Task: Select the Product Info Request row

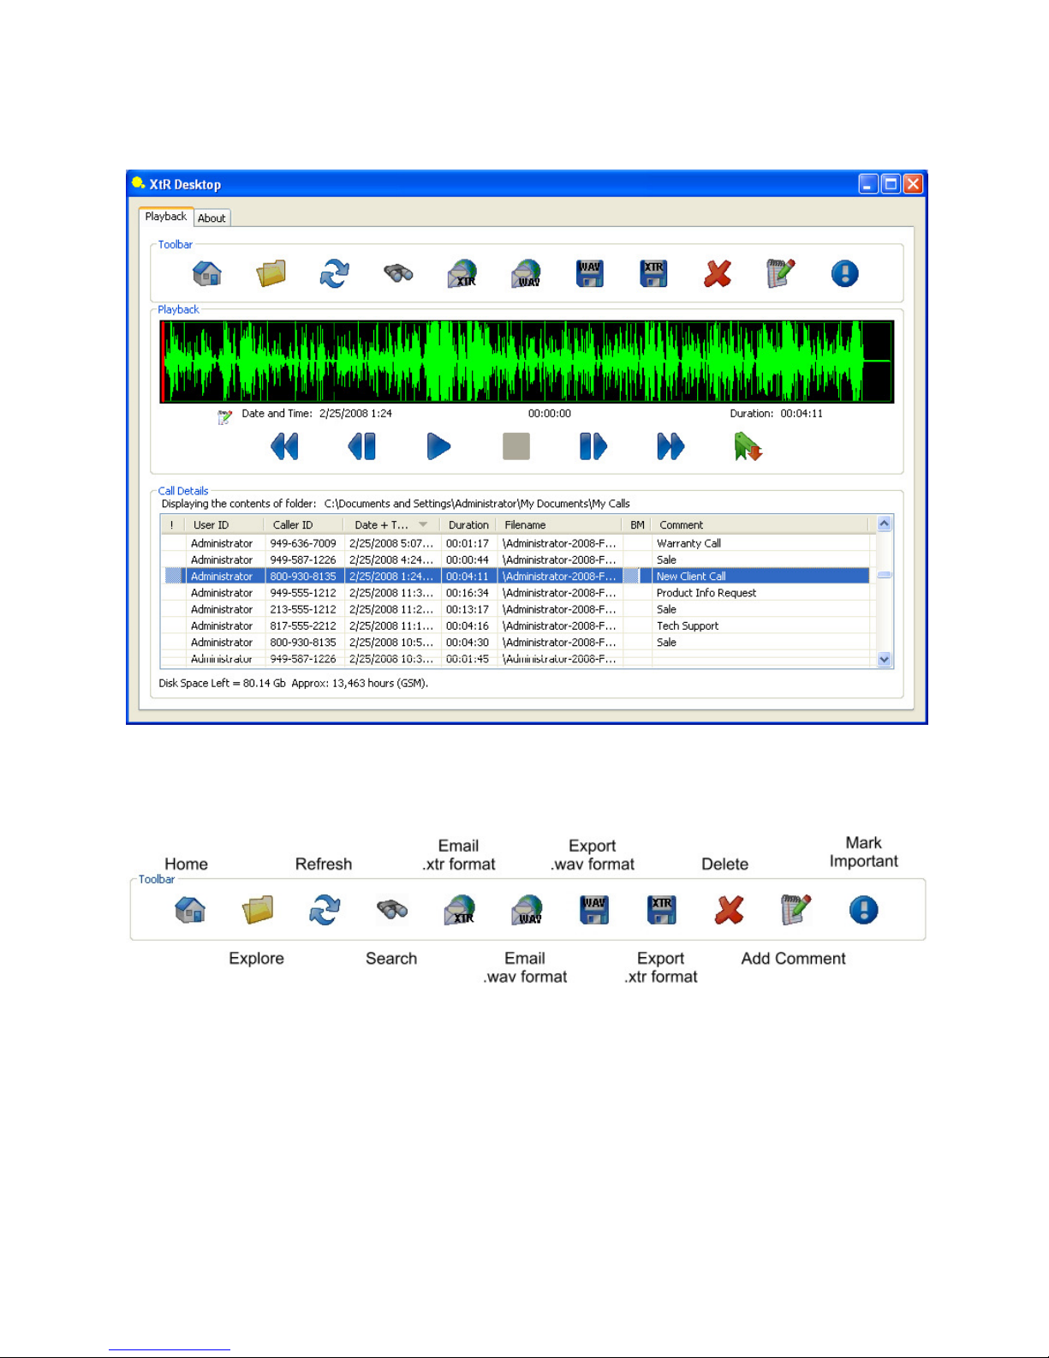Action: point(517,593)
